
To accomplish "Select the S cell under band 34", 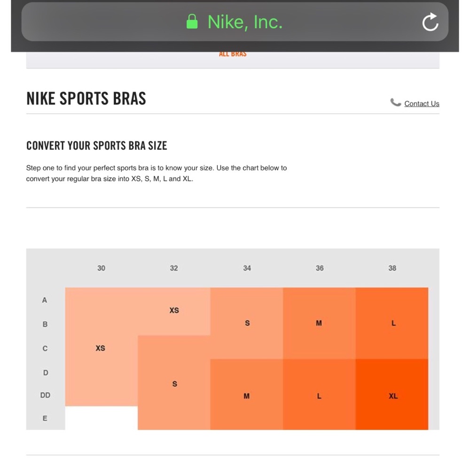I will [247, 323].
